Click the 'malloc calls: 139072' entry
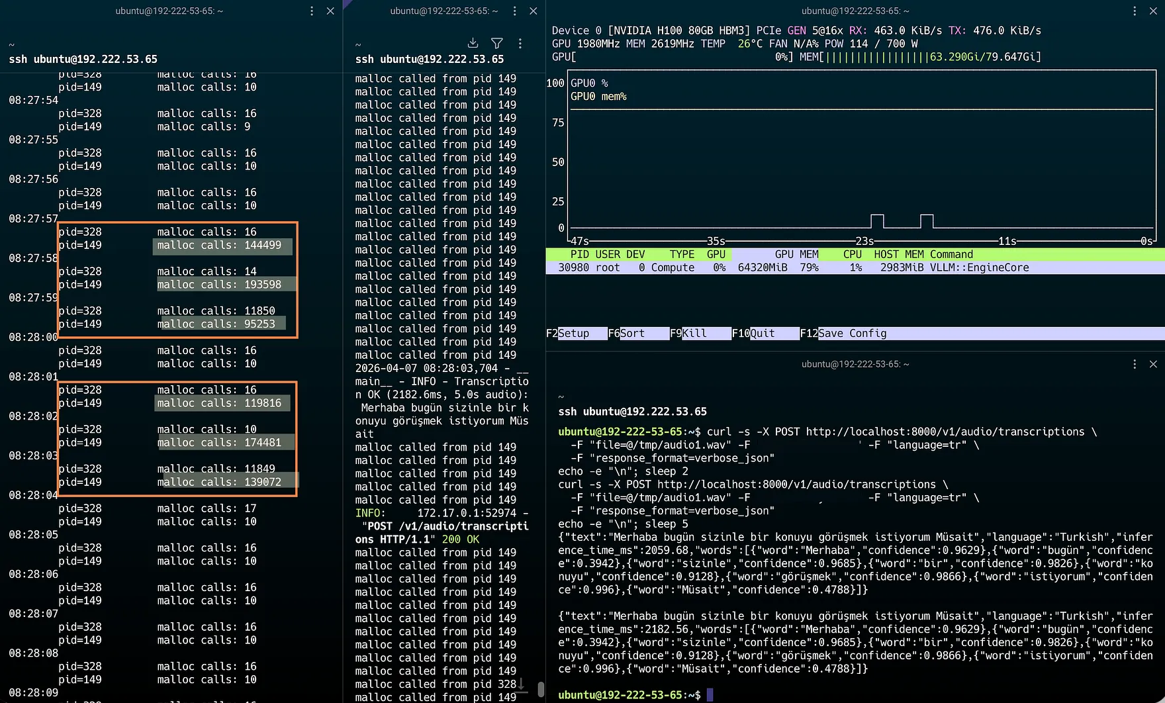1165x703 pixels. click(x=219, y=483)
